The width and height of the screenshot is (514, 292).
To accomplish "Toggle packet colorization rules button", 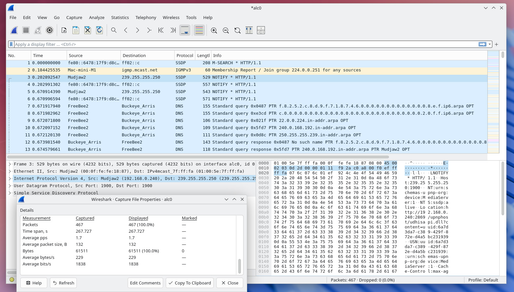I will click(x=199, y=30).
